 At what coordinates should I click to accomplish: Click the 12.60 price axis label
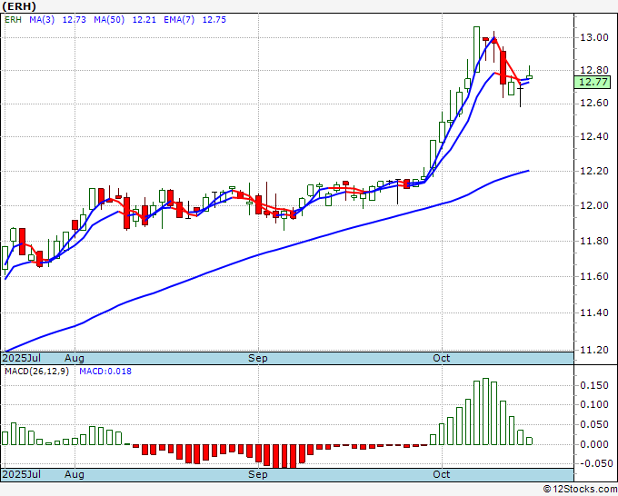(x=594, y=104)
